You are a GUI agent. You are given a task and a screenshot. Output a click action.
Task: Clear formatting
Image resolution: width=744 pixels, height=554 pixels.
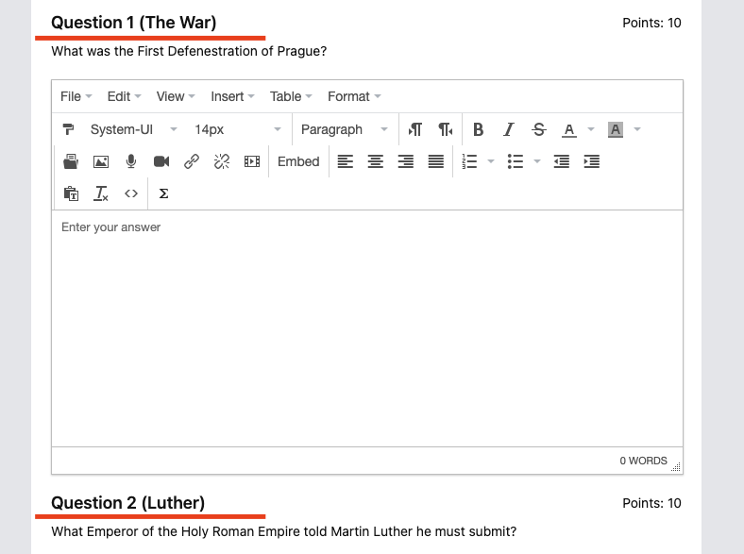(101, 193)
